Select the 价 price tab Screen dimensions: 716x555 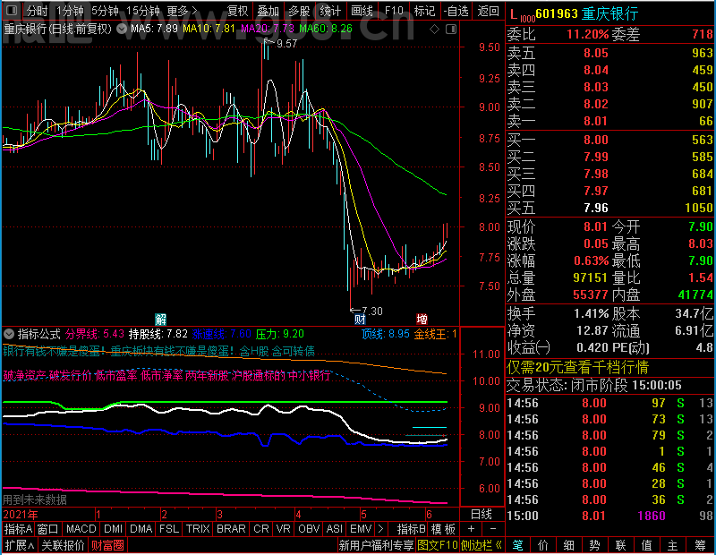pos(543,545)
